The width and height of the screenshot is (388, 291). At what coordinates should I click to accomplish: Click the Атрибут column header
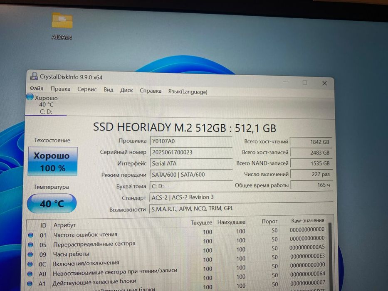point(64,225)
